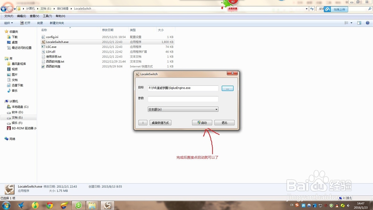Select the LSH.dll file icon
Viewport: 373px width, 210px height.
point(43,51)
